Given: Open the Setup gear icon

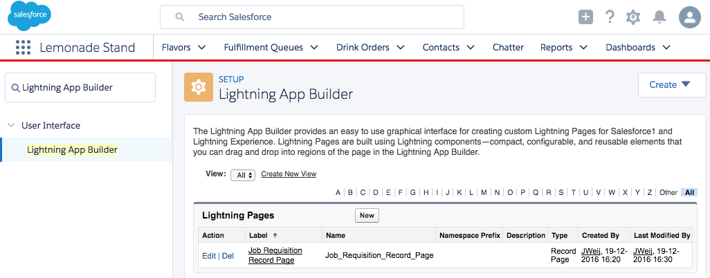Looking at the screenshot, I should point(632,17).
